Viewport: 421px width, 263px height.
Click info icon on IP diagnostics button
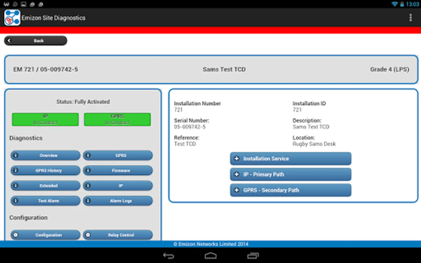(x=88, y=186)
